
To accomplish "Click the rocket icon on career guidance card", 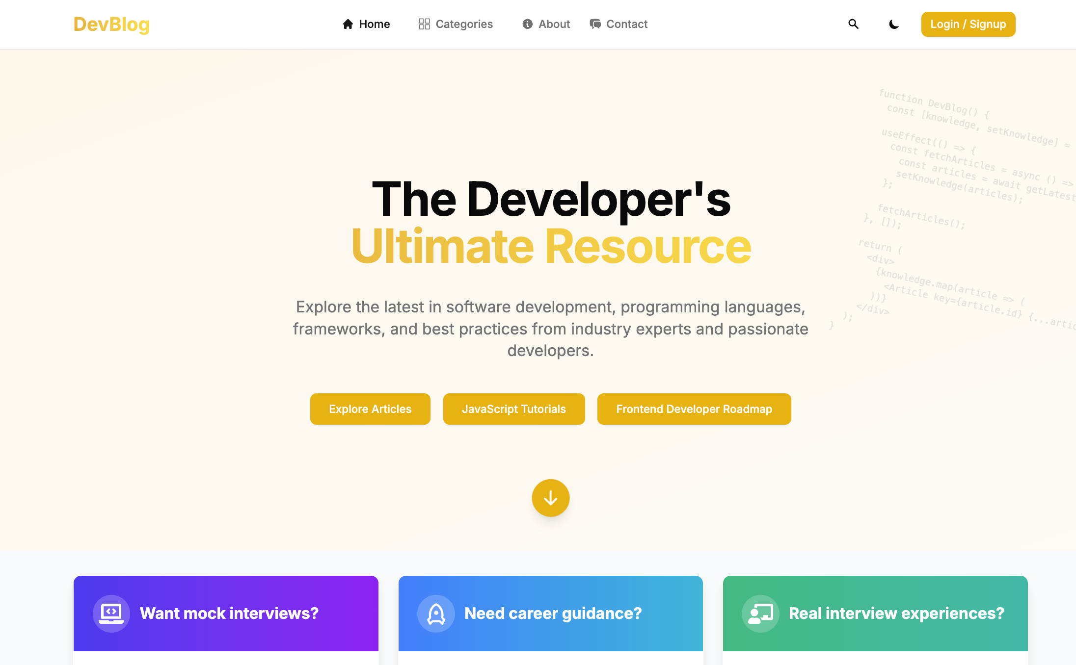I will click(436, 614).
